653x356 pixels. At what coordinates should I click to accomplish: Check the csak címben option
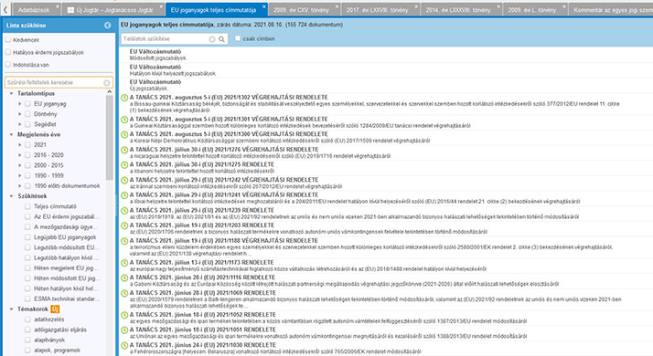coord(238,38)
